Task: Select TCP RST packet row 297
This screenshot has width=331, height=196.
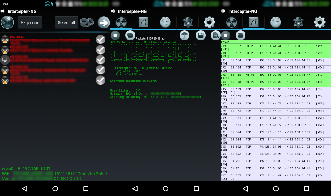Action: click(276, 105)
